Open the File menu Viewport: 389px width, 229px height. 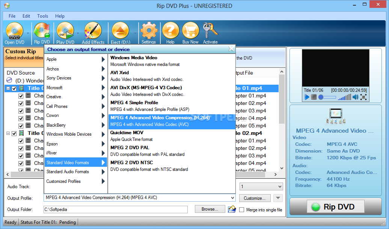click(x=12, y=16)
